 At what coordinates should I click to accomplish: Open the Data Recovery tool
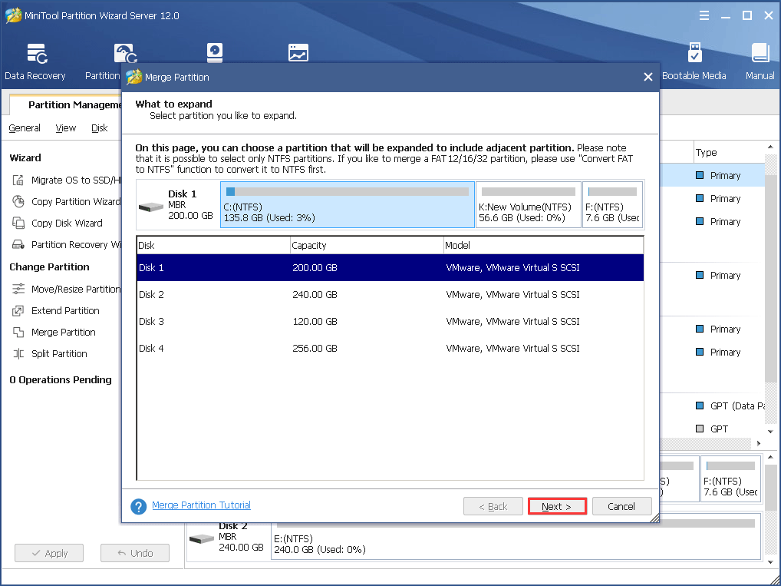point(35,62)
